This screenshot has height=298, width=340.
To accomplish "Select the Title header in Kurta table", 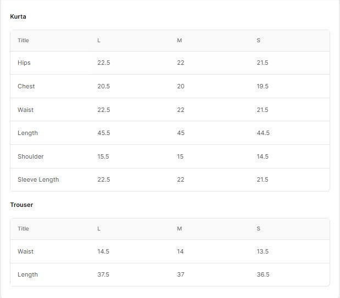I will coord(23,41).
